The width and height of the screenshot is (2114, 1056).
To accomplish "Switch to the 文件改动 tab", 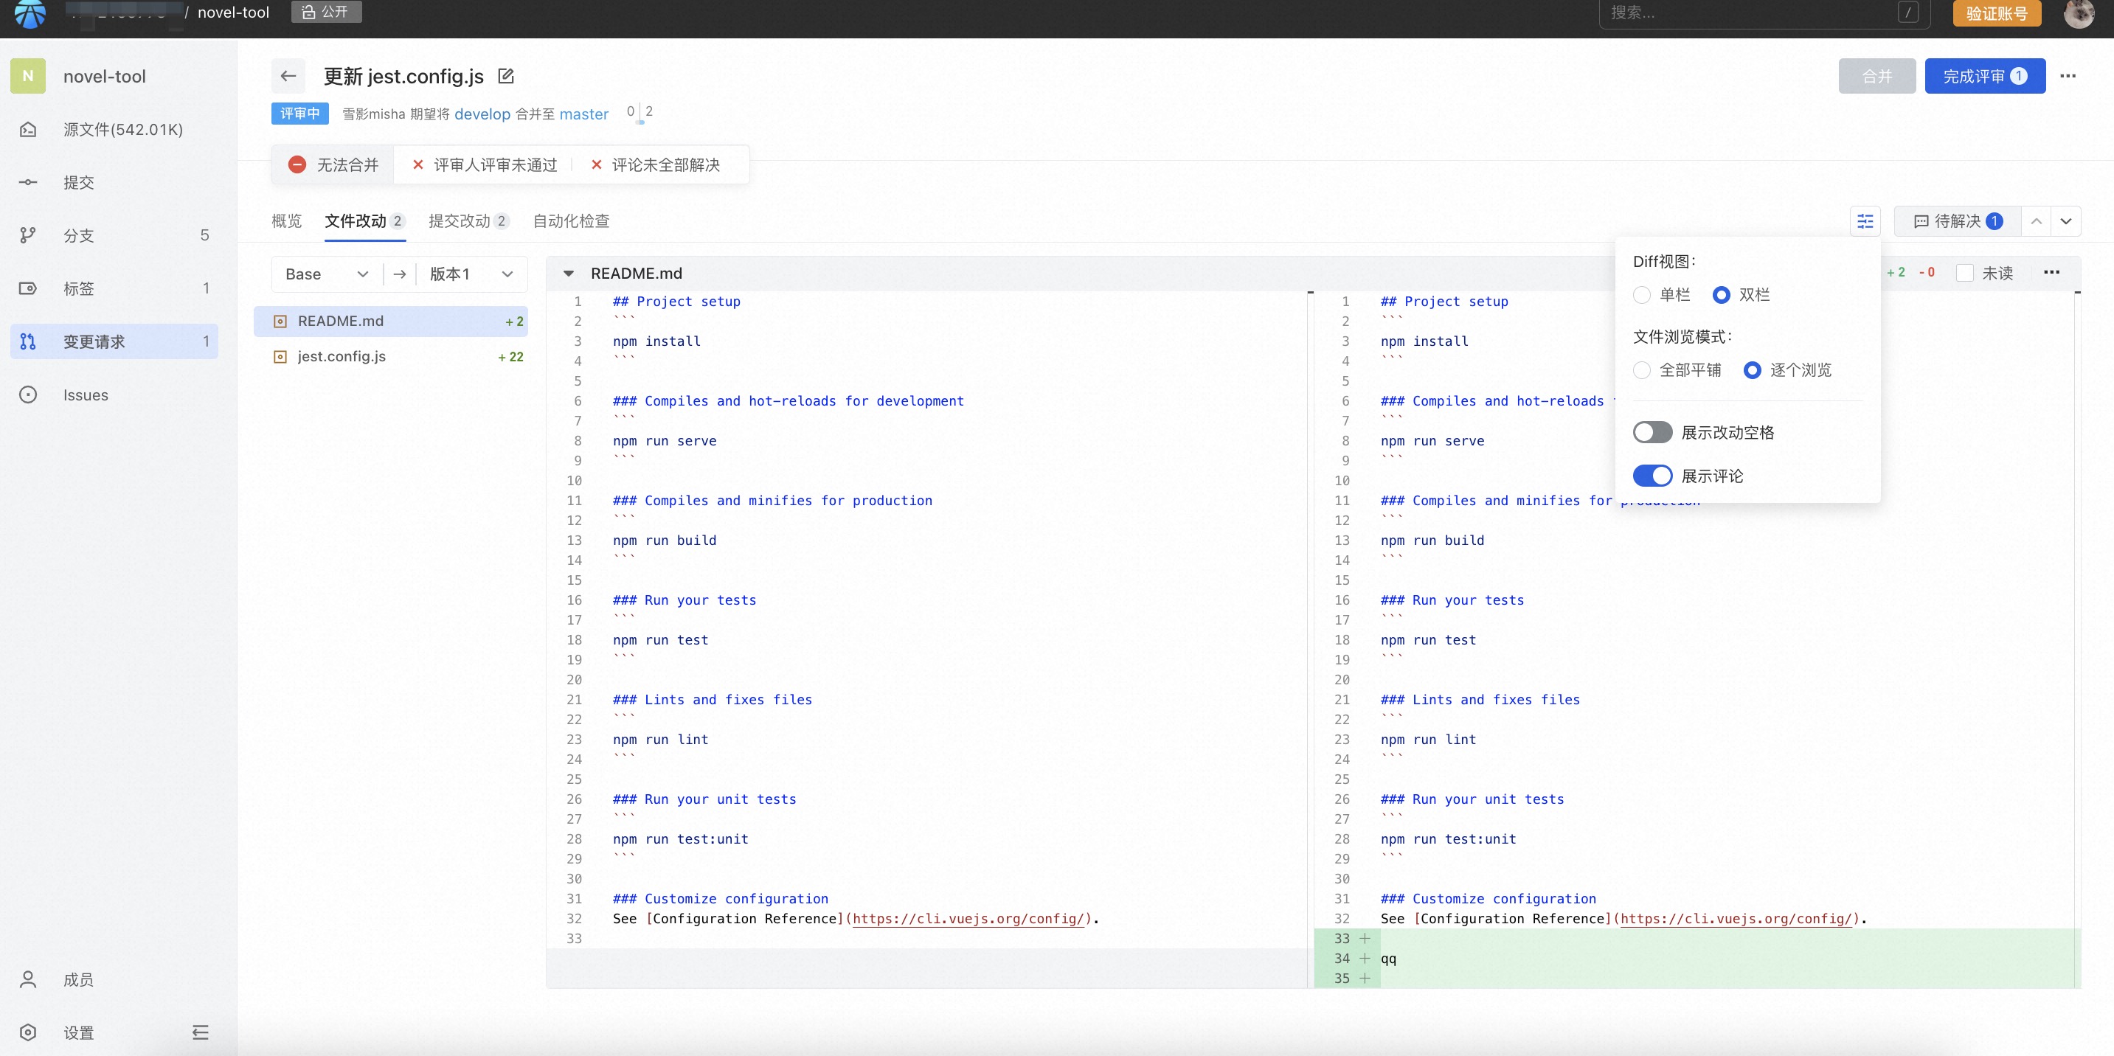I will pyautogui.click(x=364, y=220).
